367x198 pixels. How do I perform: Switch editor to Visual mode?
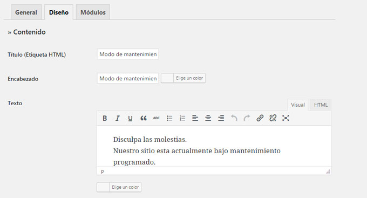point(298,105)
